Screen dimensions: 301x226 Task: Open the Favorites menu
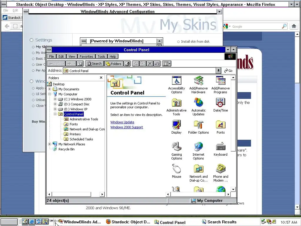[x=86, y=56]
